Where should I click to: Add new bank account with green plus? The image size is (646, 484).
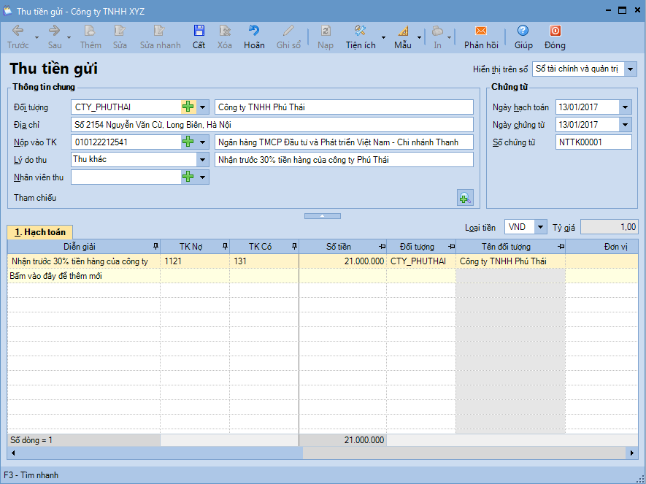click(x=188, y=142)
